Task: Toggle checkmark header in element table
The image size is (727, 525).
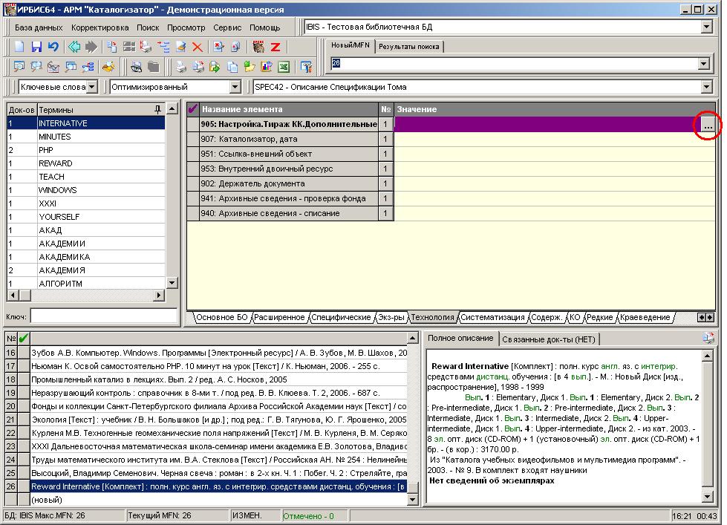Action: click(x=193, y=109)
